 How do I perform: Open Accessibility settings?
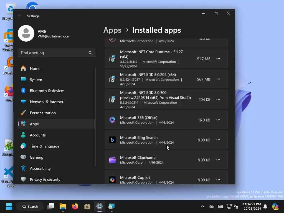coord(56,168)
